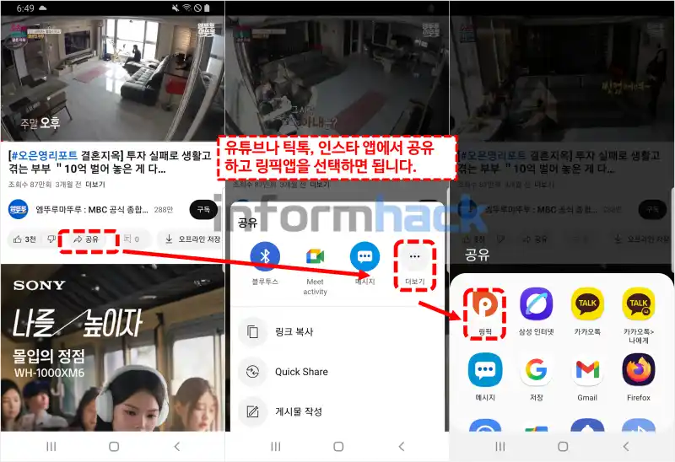Tap the Google 저장 app icon
The image size is (675, 462).
coord(536,369)
